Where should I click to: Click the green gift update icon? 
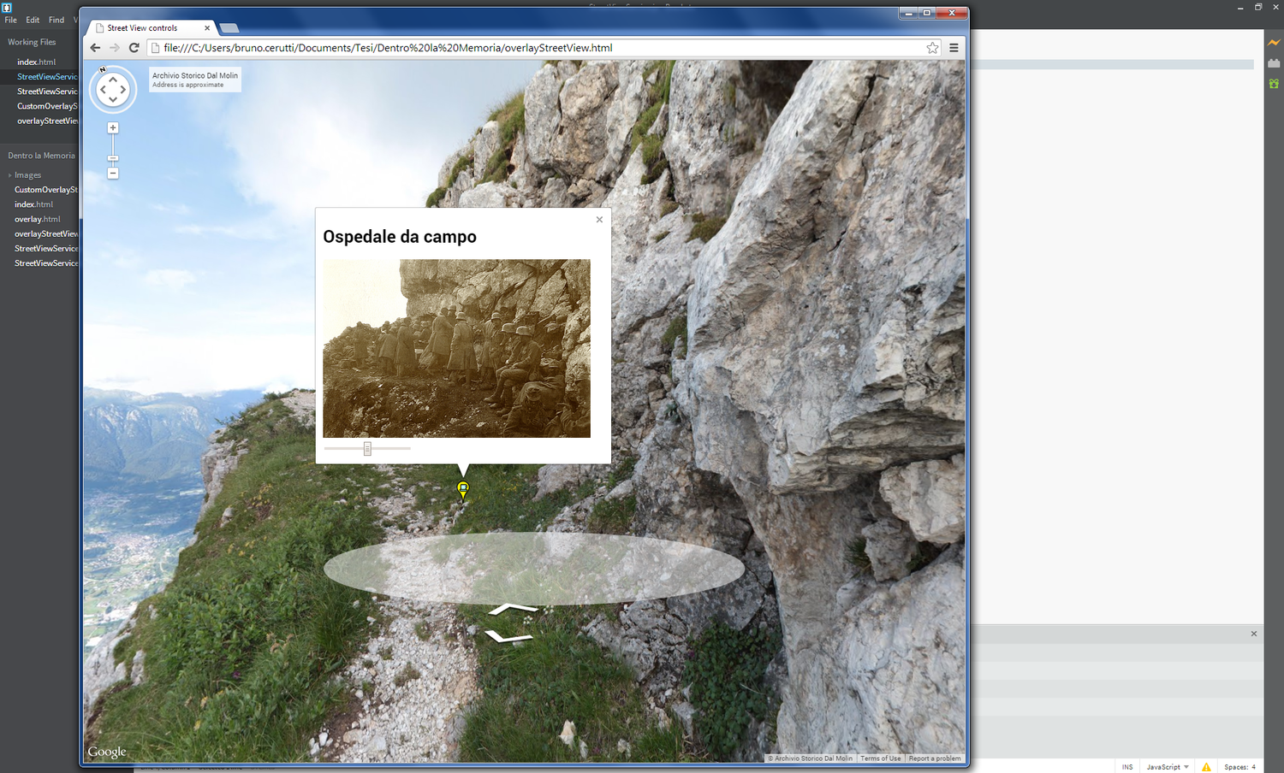(x=1274, y=83)
